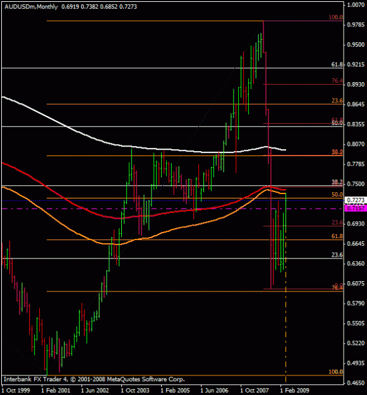The height and width of the screenshot is (395, 367).
Task: Click the red 100.0 Fibonacci label near 0.9785
Action: (x=335, y=18)
